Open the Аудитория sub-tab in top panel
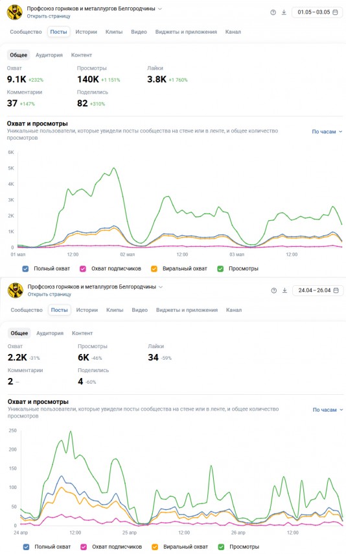The image size is (346, 554). (49, 55)
